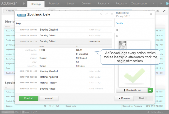Click the logout icon in top bar

(x=167, y=4)
